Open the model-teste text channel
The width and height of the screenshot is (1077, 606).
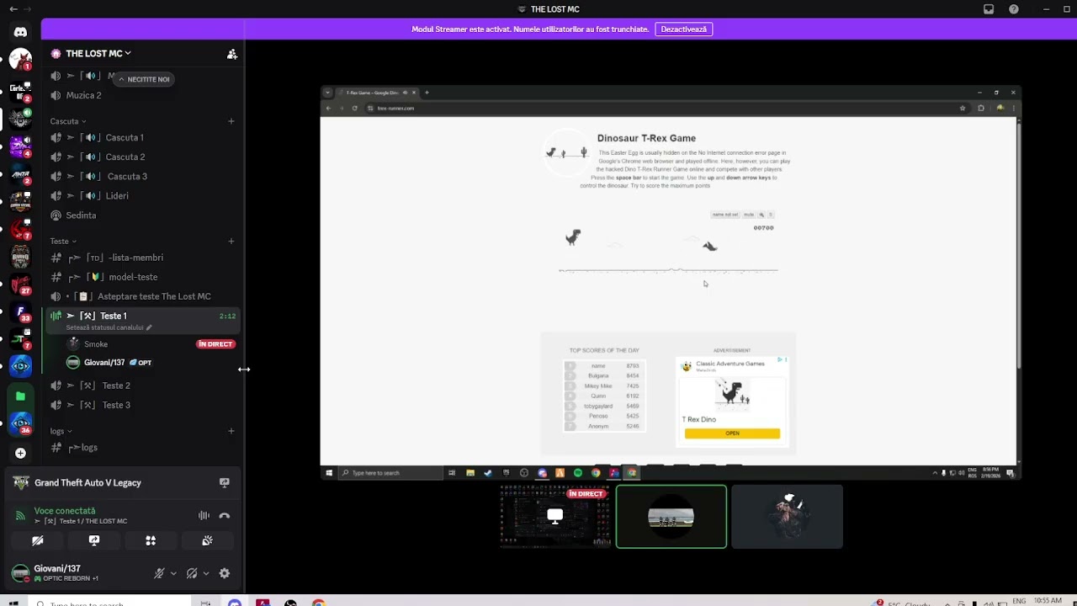[143, 277]
